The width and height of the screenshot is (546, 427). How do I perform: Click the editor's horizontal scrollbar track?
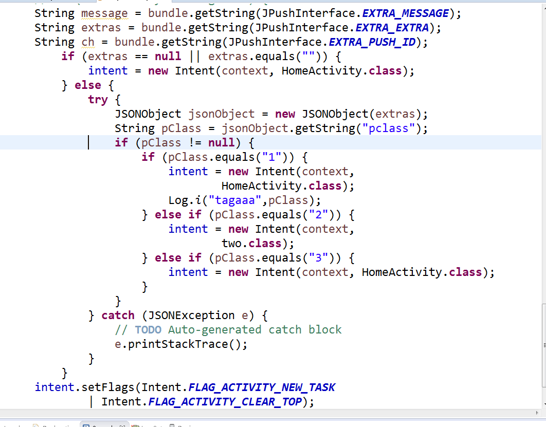pyautogui.click(x=266, y=413)
